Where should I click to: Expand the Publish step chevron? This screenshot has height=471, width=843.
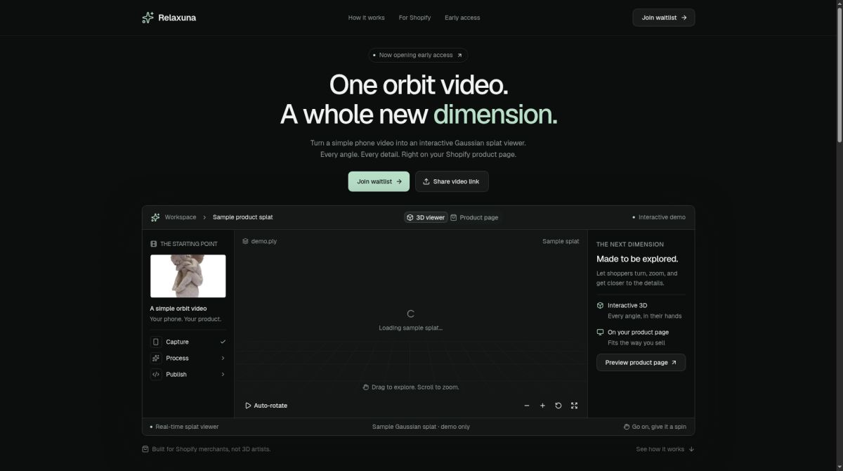pyautogui.click(x=223, y=374)
